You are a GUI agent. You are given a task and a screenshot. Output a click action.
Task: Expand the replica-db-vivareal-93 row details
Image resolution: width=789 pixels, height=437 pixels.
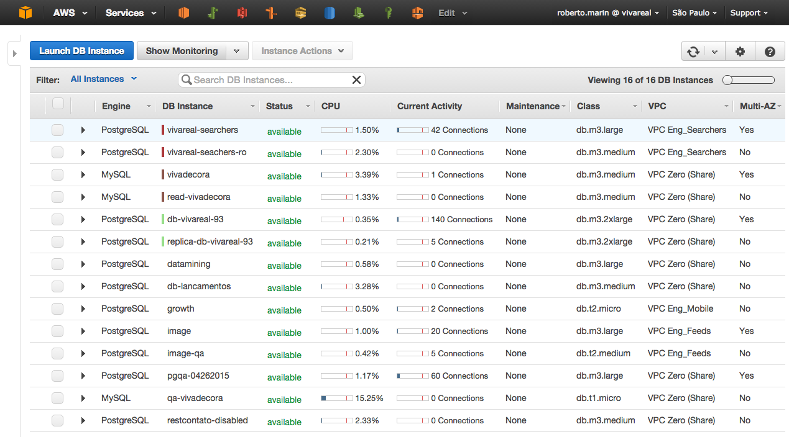(83, 241)
